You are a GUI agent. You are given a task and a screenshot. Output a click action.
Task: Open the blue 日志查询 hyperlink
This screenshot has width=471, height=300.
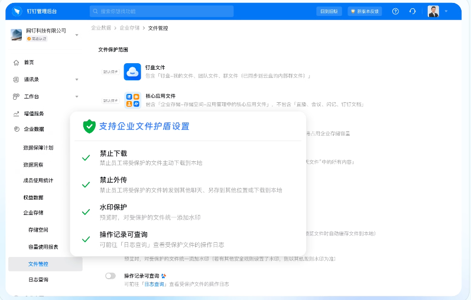pyautogui.click(x=154, y=284)
